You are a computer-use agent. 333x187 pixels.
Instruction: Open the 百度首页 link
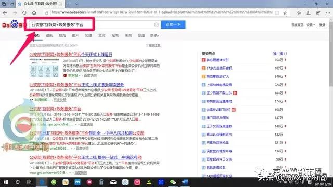point(297,25)
